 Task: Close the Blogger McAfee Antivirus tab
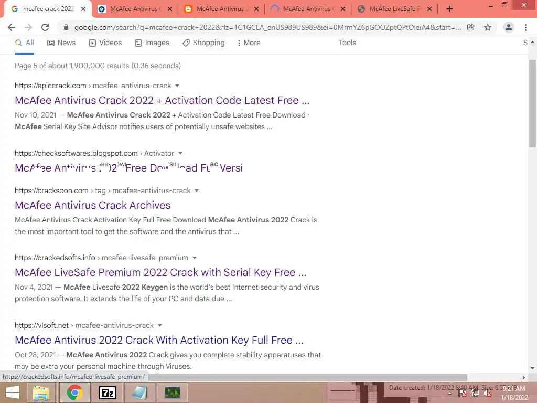point(256,9)
